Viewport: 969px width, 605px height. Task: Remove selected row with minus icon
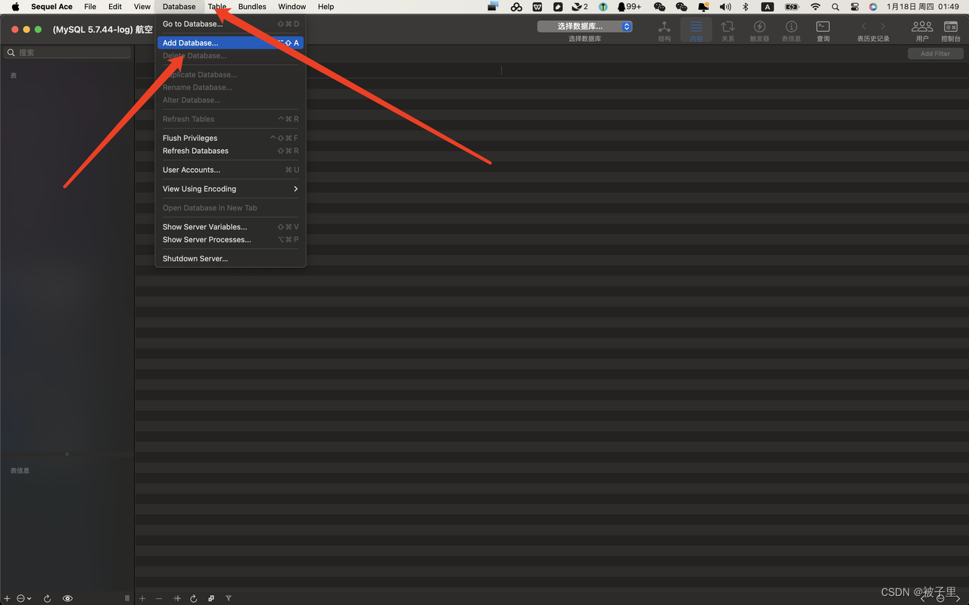(x=159, y=598)
